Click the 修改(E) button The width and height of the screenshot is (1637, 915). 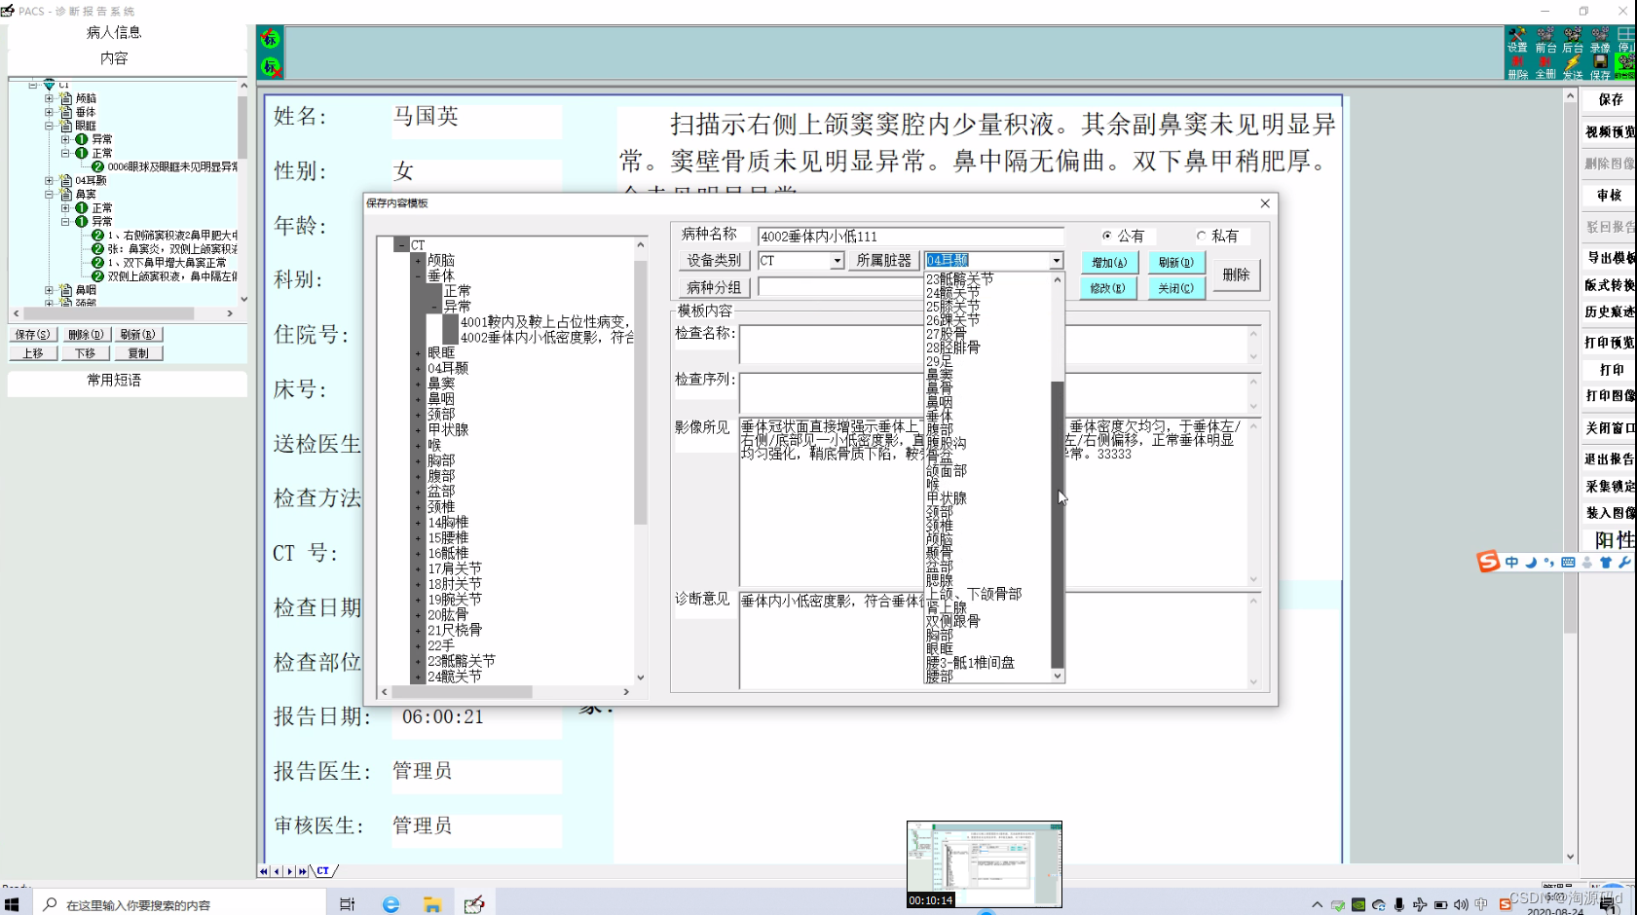1108,289
